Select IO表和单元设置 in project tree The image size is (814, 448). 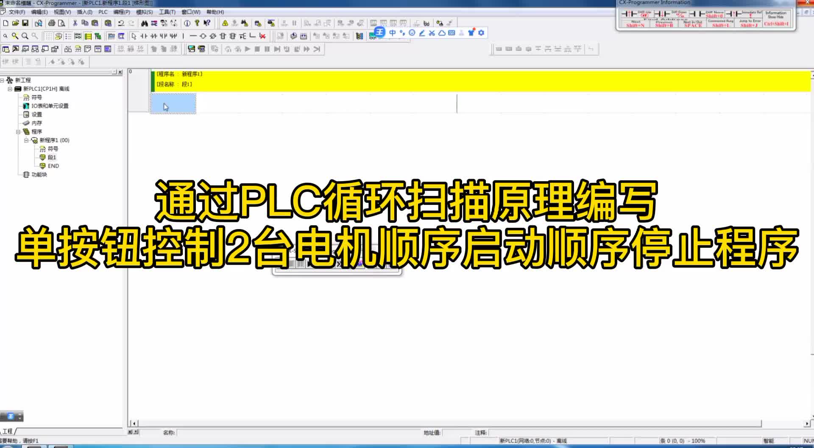[50, 106]
